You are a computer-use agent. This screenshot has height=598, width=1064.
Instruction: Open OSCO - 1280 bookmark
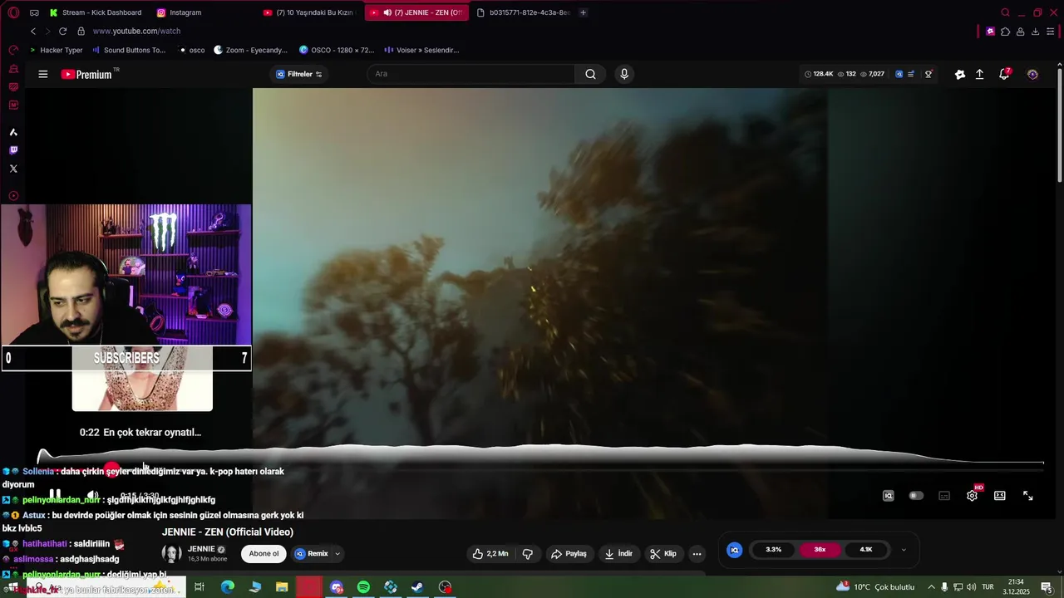point(337,50)
